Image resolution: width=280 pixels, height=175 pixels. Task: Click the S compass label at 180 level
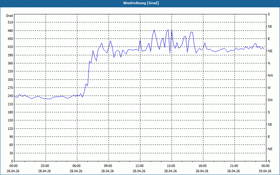tap(269, 112)
